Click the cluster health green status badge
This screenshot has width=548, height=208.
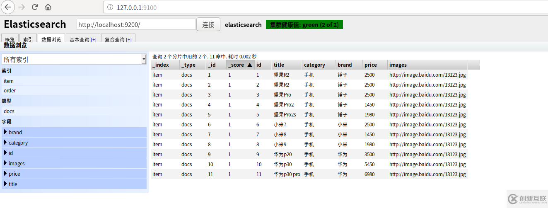point(304,25)
